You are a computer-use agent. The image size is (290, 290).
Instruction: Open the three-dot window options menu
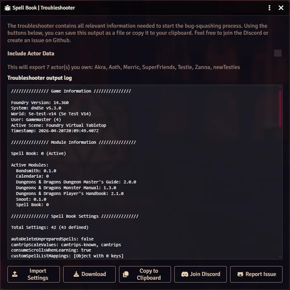tap(269, 8)
